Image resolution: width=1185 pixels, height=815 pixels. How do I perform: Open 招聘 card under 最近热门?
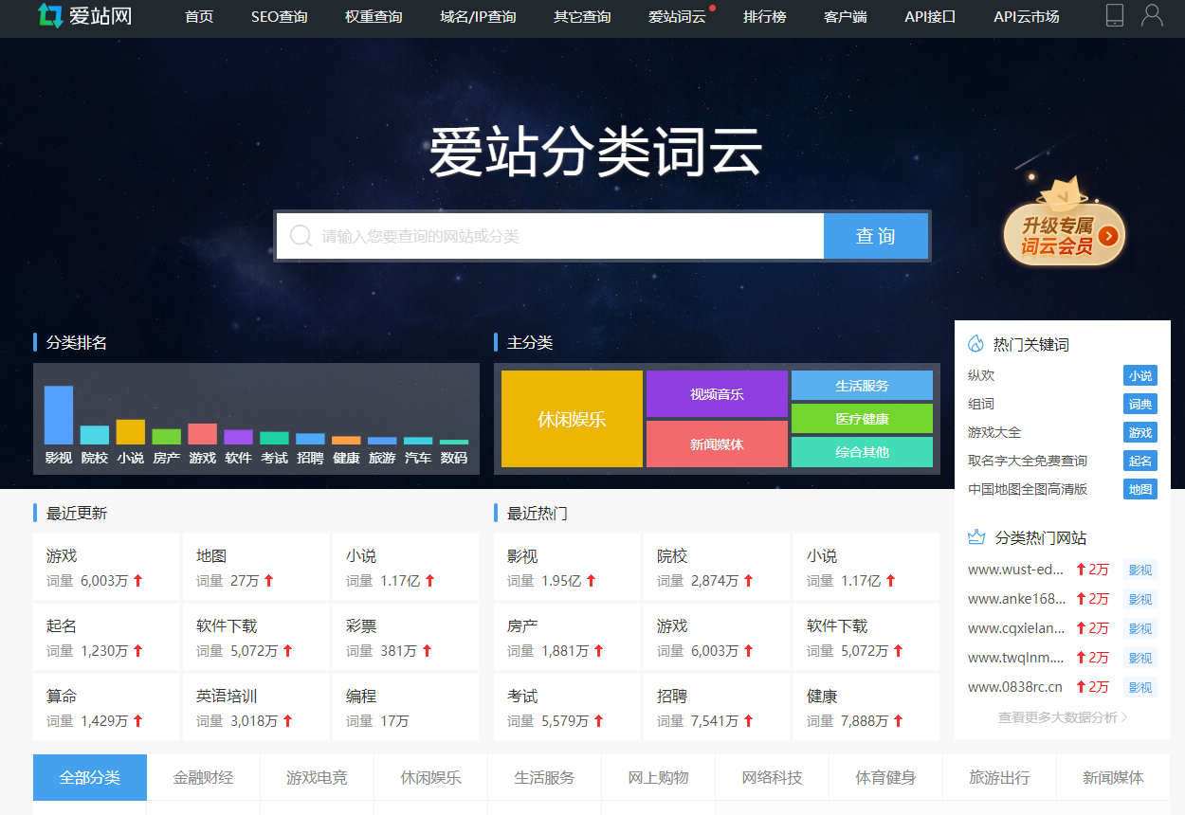coord(717,707)
